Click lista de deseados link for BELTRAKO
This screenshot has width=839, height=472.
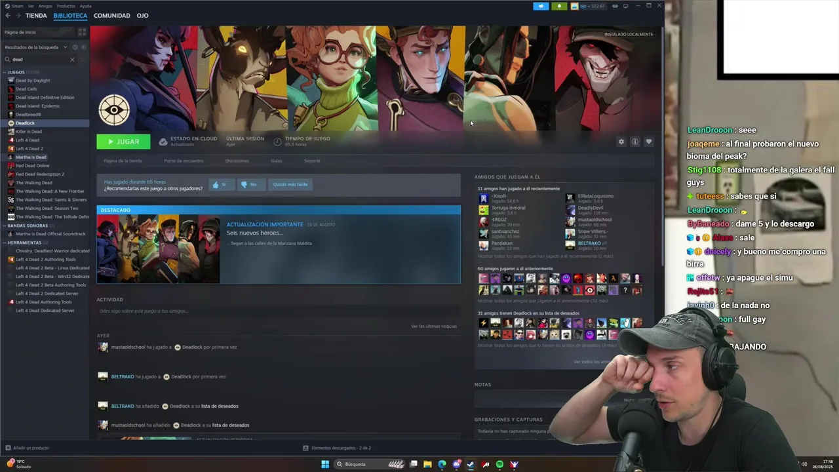220,406
